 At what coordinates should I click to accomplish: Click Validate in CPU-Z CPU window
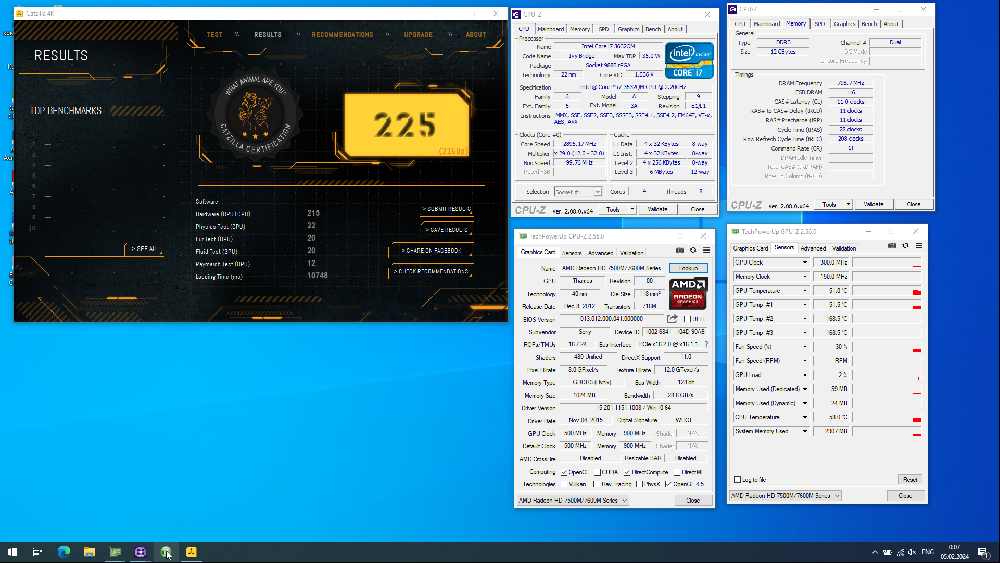657,209
